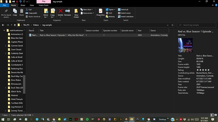218x122 pixels.
Task: Collapse the ribbon with the chevron
Action: tap(213, 5)
